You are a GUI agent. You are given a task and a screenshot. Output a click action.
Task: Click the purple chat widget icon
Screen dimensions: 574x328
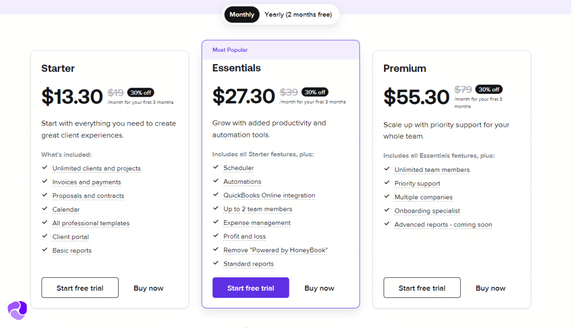pyautogui.click(x=17, y=310)
